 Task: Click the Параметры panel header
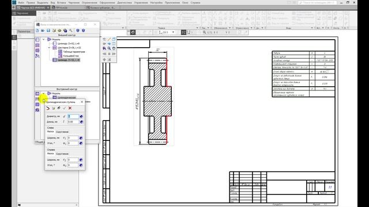[24, 31]
